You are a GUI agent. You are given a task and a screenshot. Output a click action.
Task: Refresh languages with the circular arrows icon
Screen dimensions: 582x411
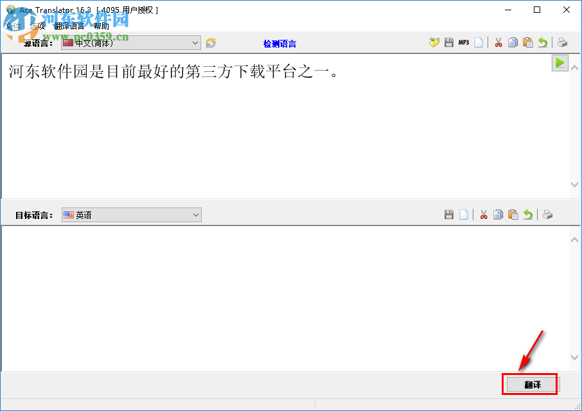pyautogui.click(x=209, y=42)
